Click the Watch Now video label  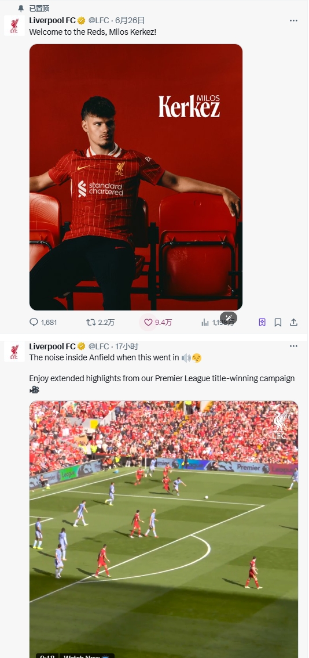click(87, 656)
